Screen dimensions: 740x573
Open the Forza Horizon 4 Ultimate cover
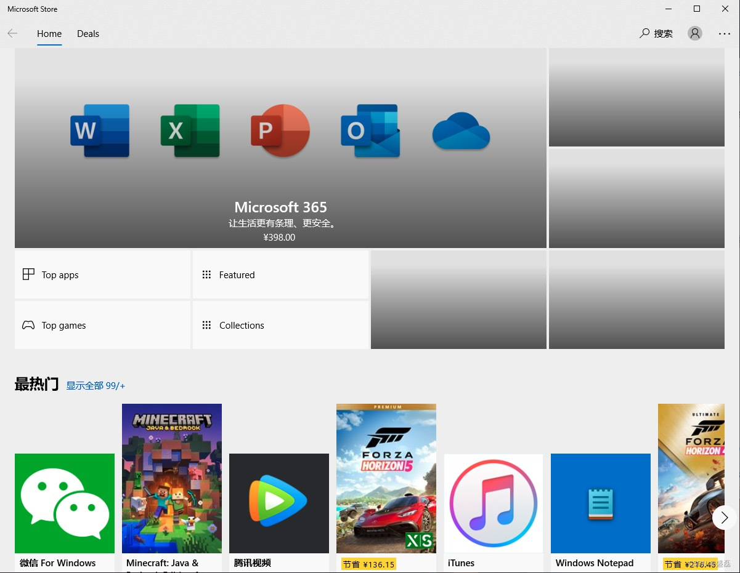pyautogui.click(x=691, y=478)
